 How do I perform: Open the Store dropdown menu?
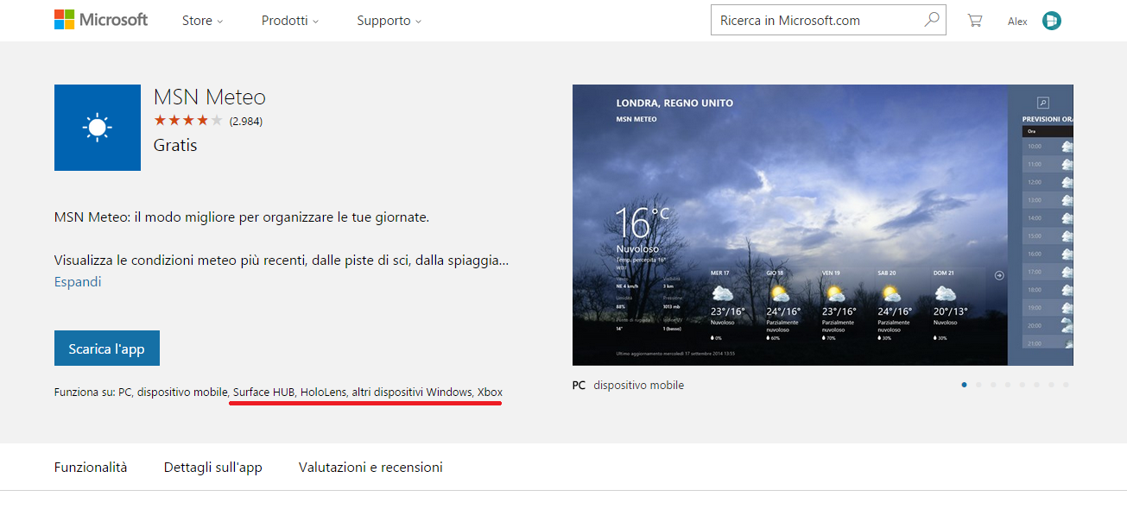[202, 21]
